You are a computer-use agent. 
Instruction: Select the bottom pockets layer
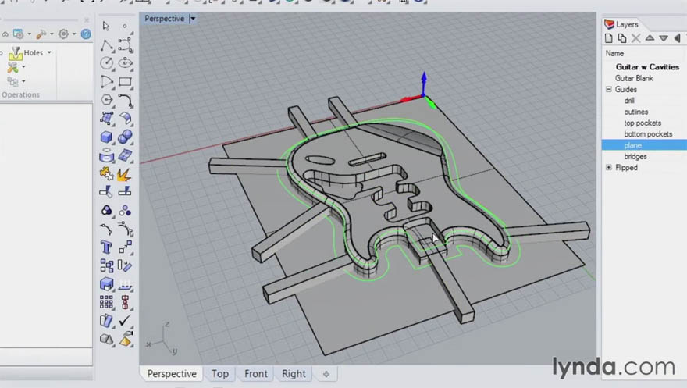coord(648,134)
